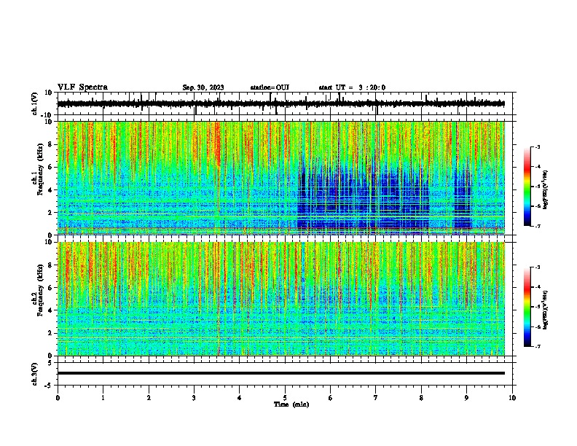Click the "Time (min)" axis label

pyautogui.click(x=291, y=404)
